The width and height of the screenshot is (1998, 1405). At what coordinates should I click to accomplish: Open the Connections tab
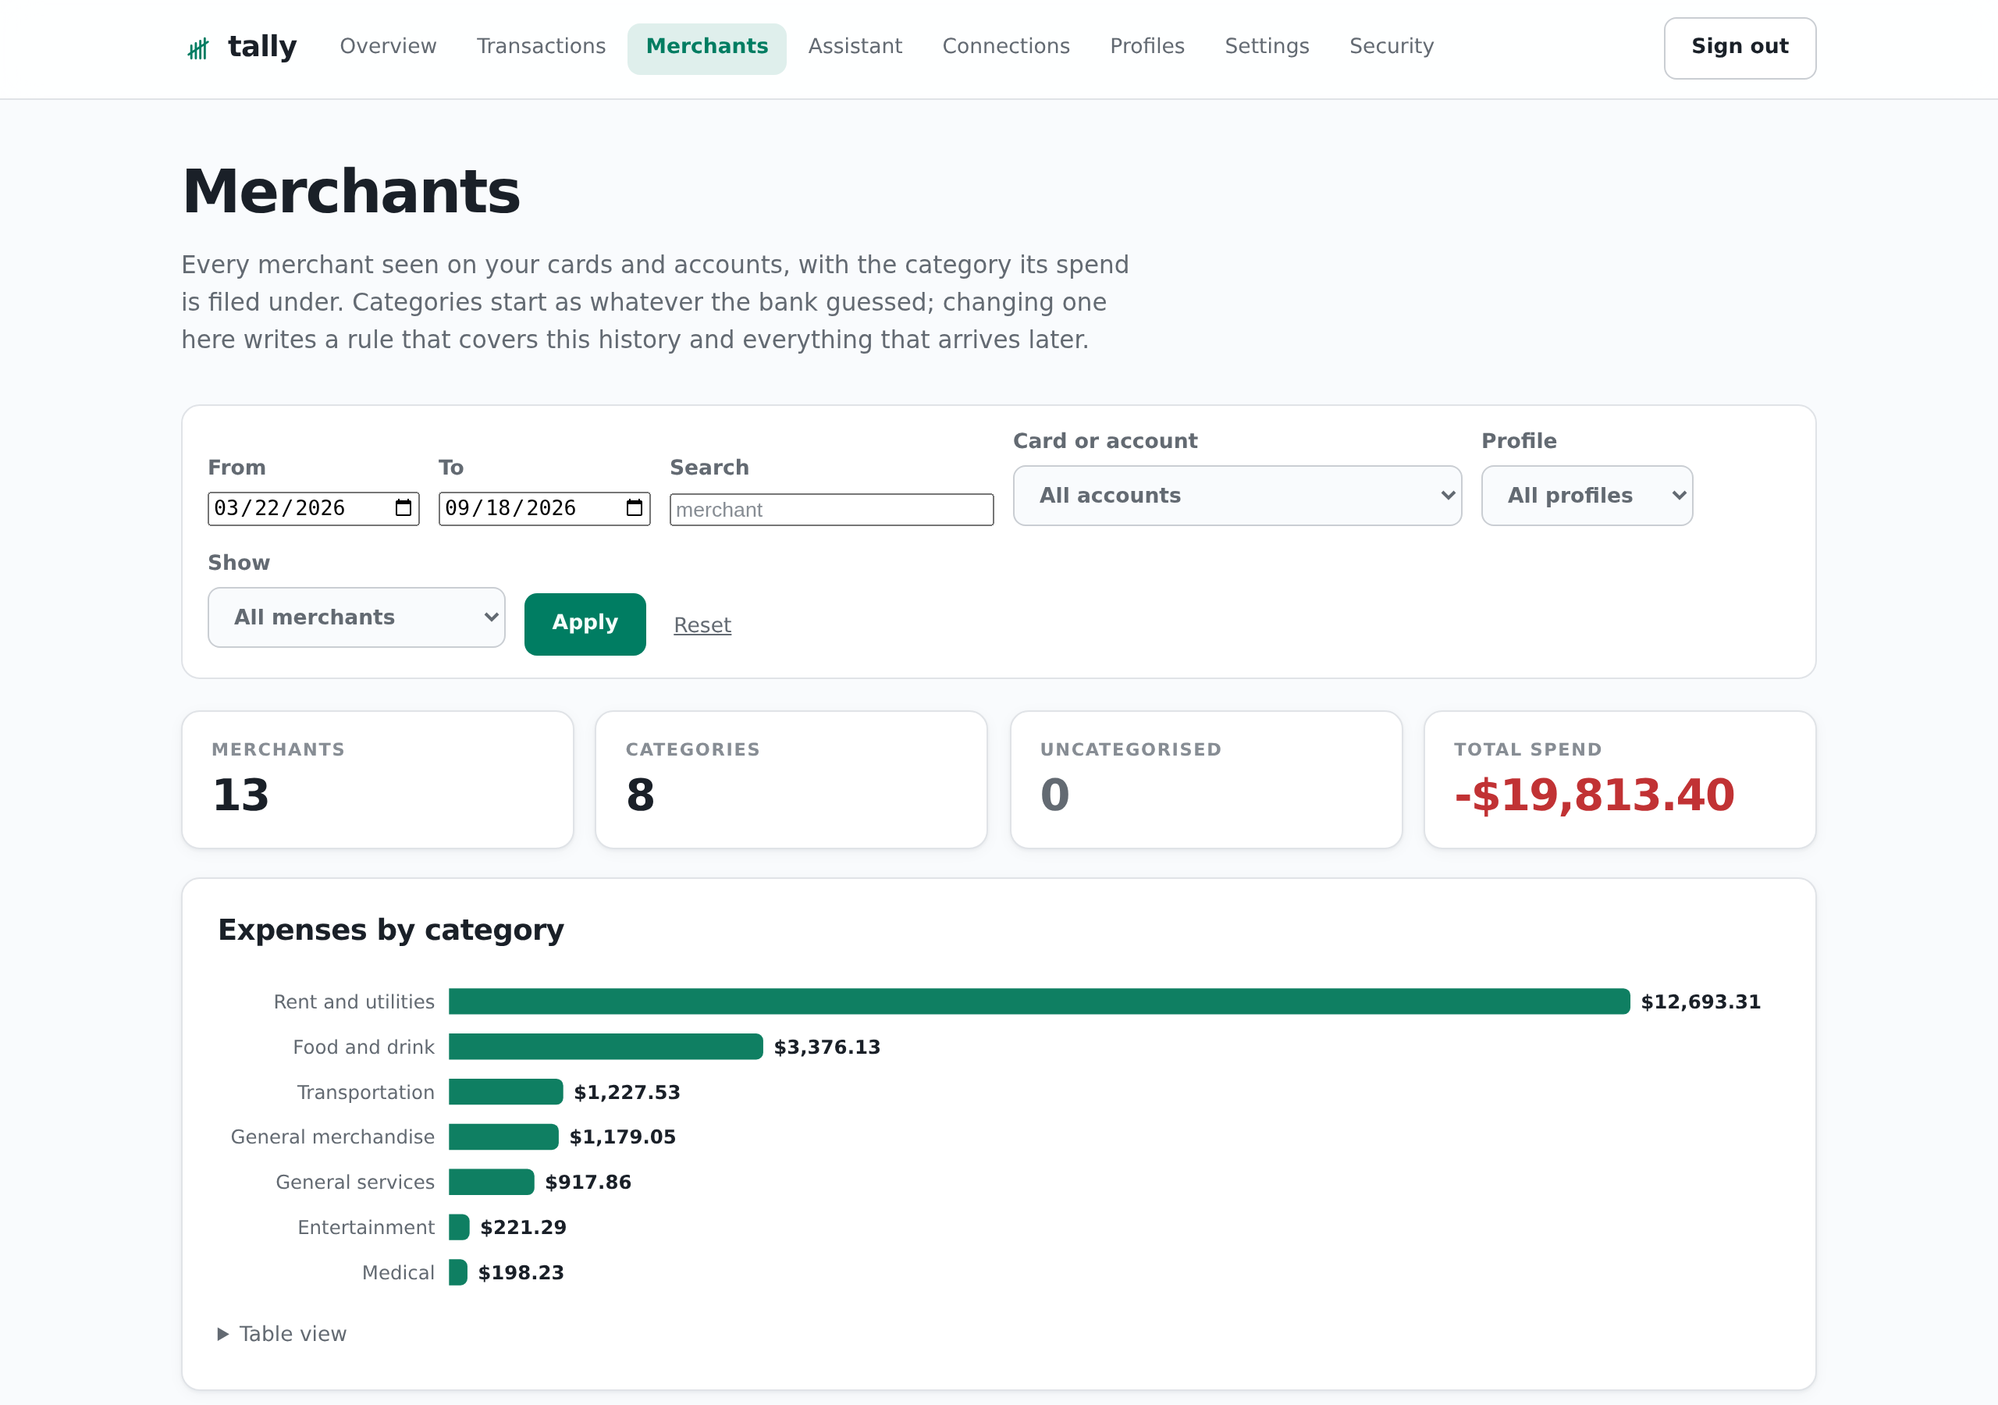pyautogui.click(x=1006, y=46)
